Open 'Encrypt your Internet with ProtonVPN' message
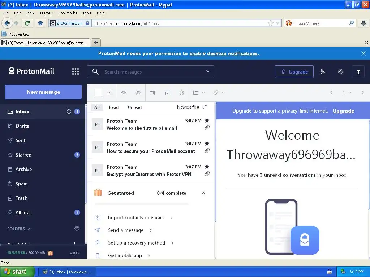Viewport: 370px width, 277px height. (151, 171)
